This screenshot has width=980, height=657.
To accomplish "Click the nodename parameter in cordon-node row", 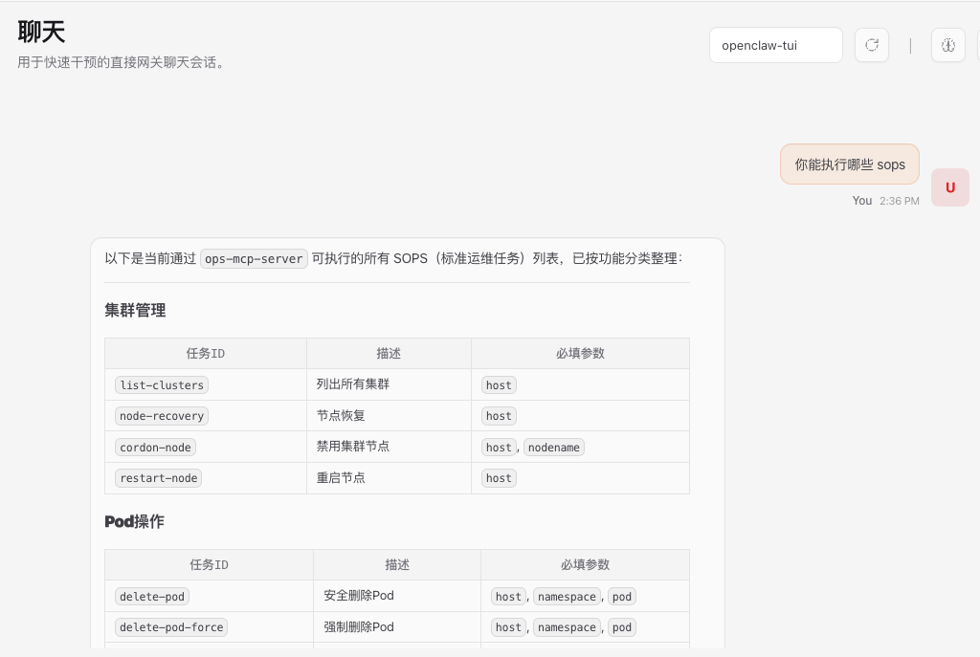I will coord(553,448).
